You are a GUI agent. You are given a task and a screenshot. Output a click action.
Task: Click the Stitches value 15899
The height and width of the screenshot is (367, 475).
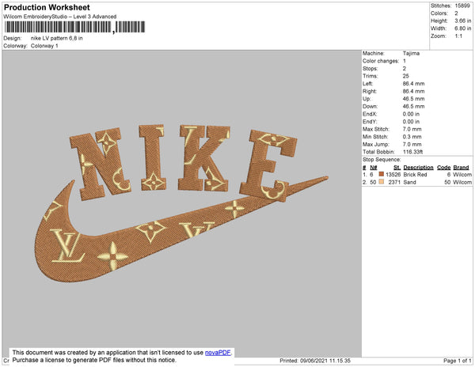point(462,6)
